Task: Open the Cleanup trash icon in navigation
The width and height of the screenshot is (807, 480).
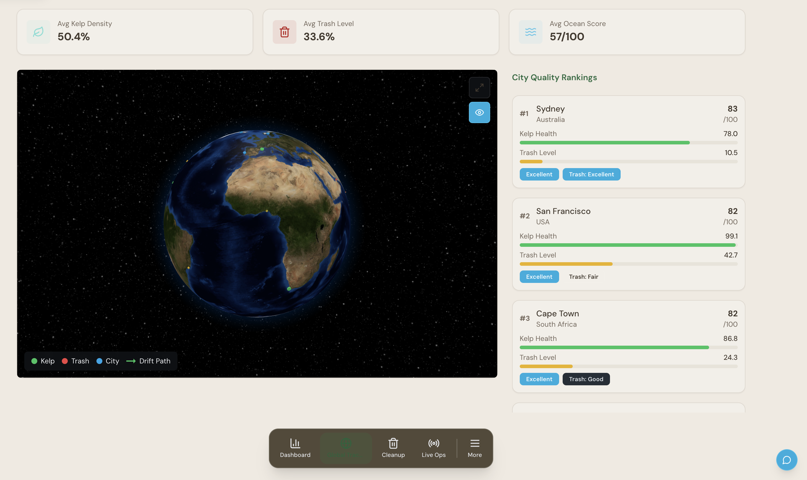Action: pos(393,448)
